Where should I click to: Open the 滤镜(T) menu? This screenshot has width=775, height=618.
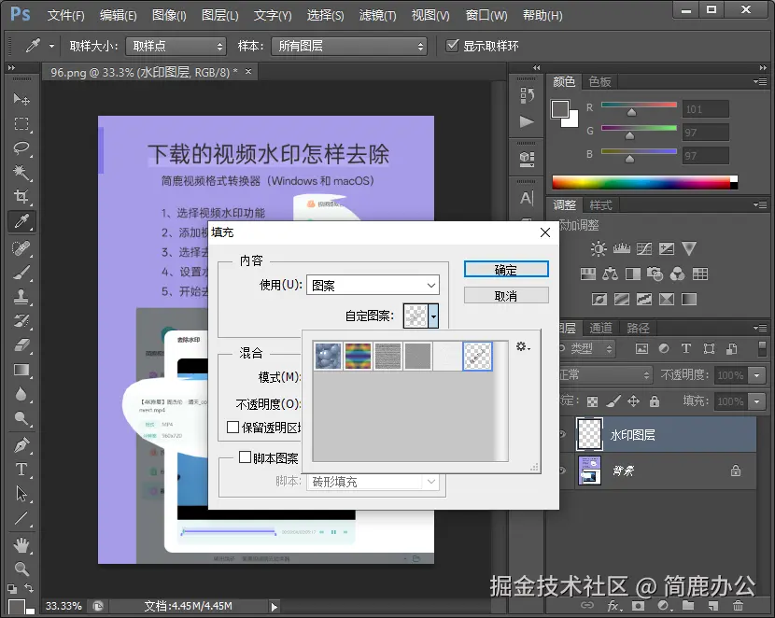point(377,16)
